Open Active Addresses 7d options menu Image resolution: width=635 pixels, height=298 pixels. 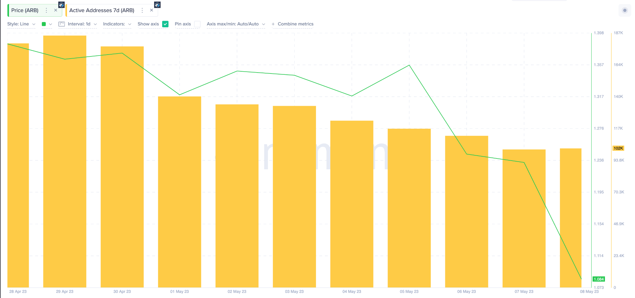[142, 10]
